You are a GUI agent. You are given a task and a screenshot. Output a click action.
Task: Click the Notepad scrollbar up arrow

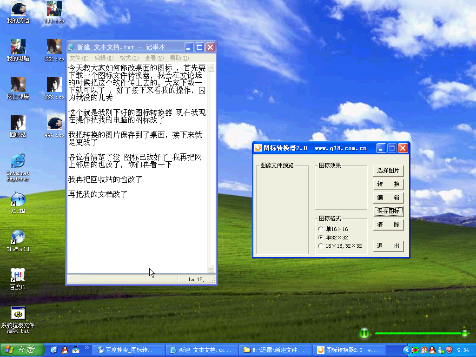tap(212, 67)
